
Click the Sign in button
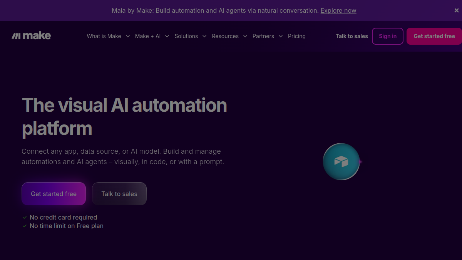388,36
